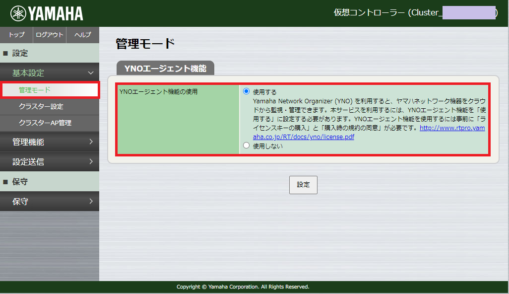The height and width of the screenshot is (294, 509).
Task: Select the 使用する radio button
Action: click(x=247, y=91)
